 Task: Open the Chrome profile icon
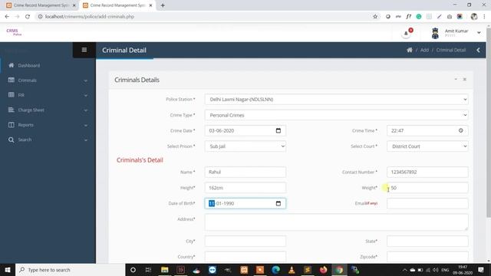click(x=474, y=17)
